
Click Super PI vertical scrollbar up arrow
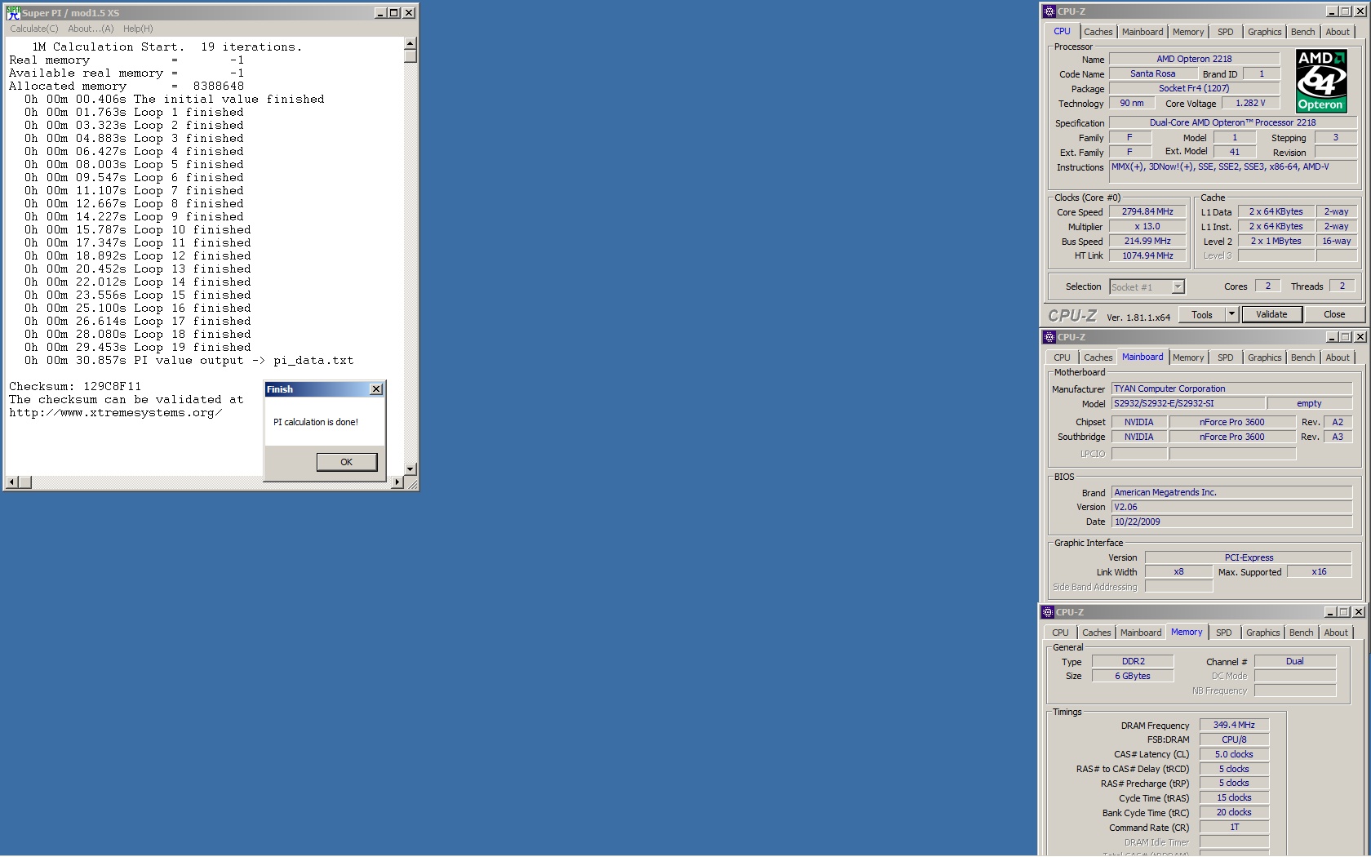(410, 43)
